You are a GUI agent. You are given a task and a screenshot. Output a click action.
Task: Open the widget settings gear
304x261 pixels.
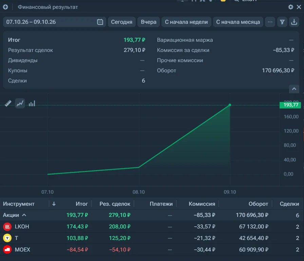291,7
